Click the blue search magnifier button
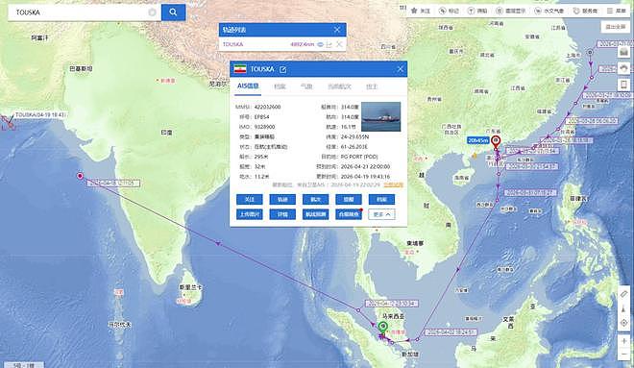Viewport: 634px width, 368px height. pyautogui.click(x=173, y=12)
